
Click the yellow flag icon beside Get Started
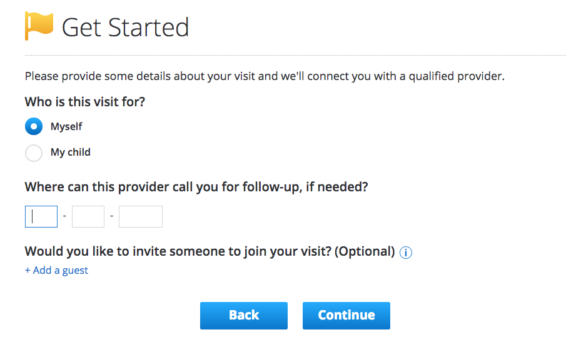coord(39,26)
